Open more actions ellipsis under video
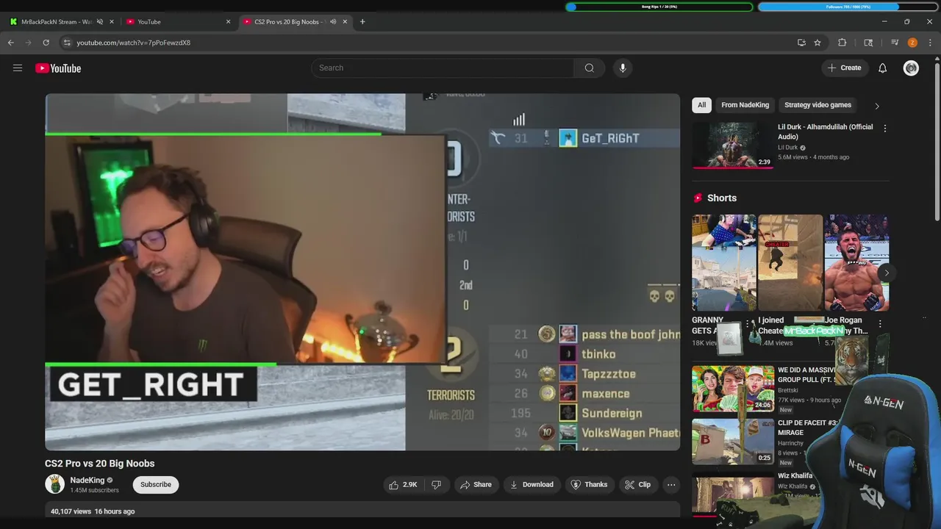941x529 pixels. 671,485
